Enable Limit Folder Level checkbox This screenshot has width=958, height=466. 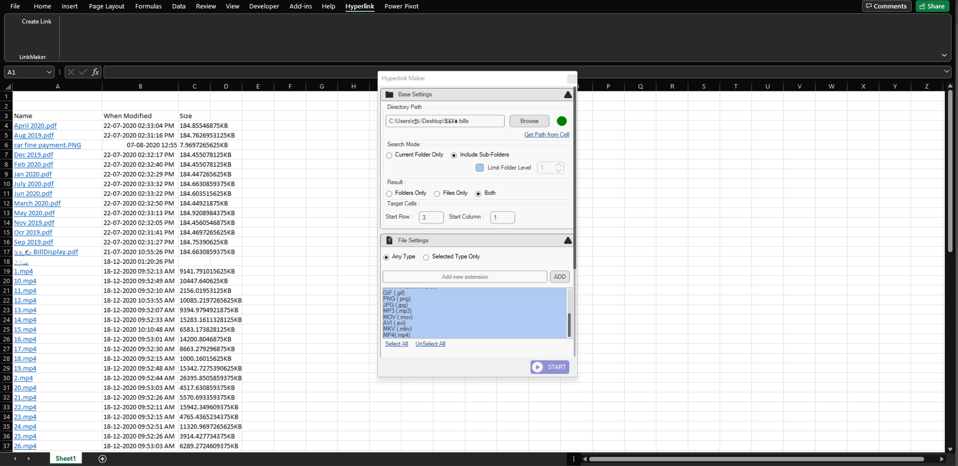coord(480,168)
